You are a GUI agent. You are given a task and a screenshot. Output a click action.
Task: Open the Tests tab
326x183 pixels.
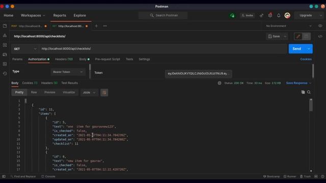(x=129, y=59)
